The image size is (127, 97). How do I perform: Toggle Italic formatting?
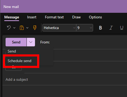111,28
